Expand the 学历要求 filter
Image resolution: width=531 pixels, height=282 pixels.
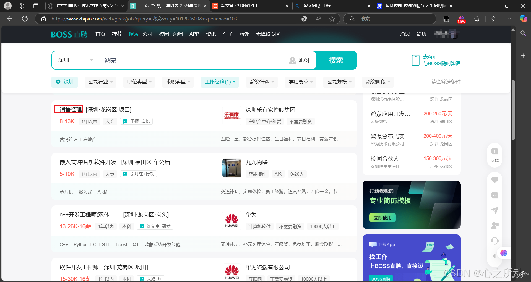(300, 82)
